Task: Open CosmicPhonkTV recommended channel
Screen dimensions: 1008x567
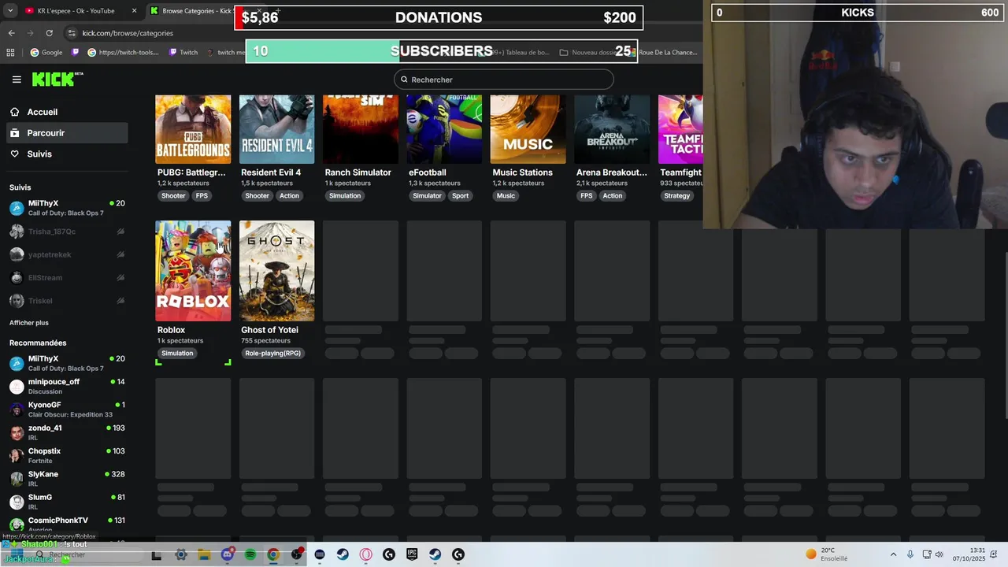Action: pyautogui.click(x=67, y=524)
